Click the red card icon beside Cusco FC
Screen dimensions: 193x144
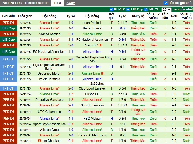pyautogui.click(x=100, y=45)
